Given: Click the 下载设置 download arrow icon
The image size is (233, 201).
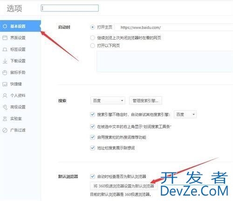Looking at the screenshot, I should (x=5, y=61).
